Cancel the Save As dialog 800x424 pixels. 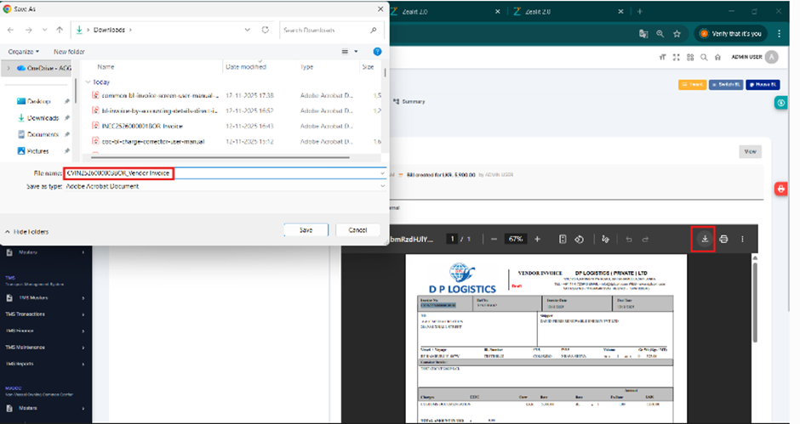[x=357, y=230]
